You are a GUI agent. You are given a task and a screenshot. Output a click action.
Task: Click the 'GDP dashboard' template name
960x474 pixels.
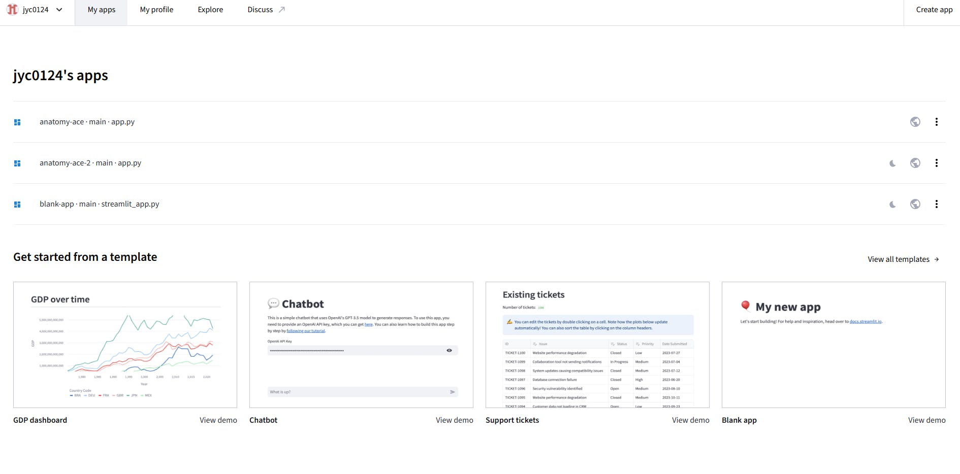point(40,420)
